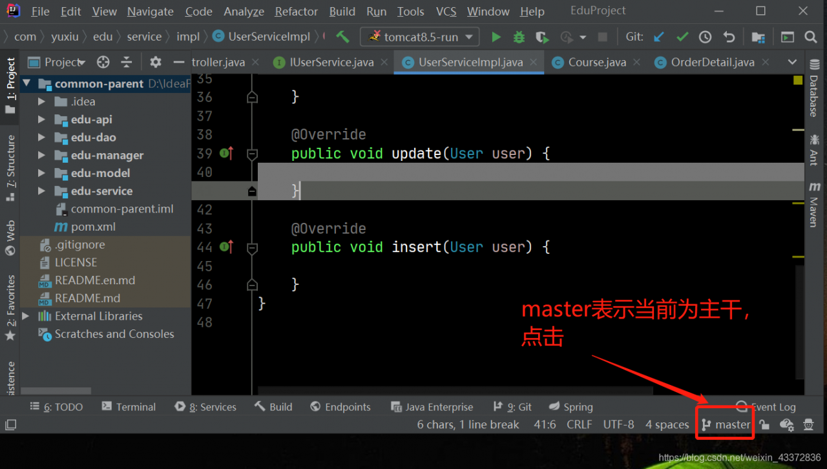The image size is (827, 469).
Task: Expand the edu-model module
Action: click(x=42, y=173)
